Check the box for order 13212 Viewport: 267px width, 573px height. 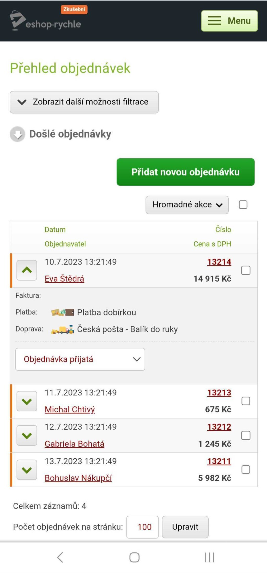click(246, 435)
